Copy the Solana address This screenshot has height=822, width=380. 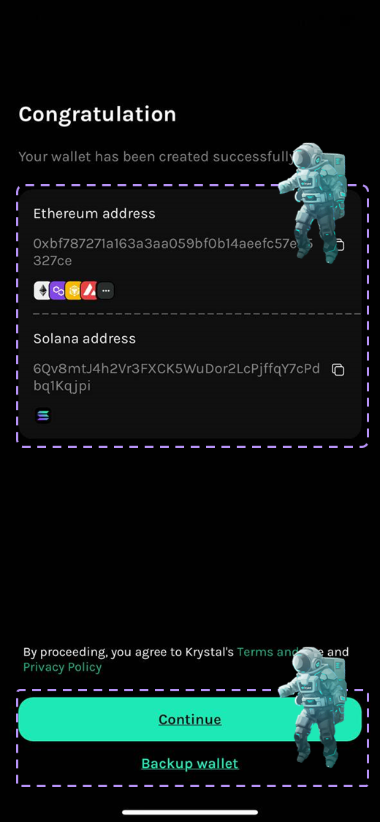[338, 370]
